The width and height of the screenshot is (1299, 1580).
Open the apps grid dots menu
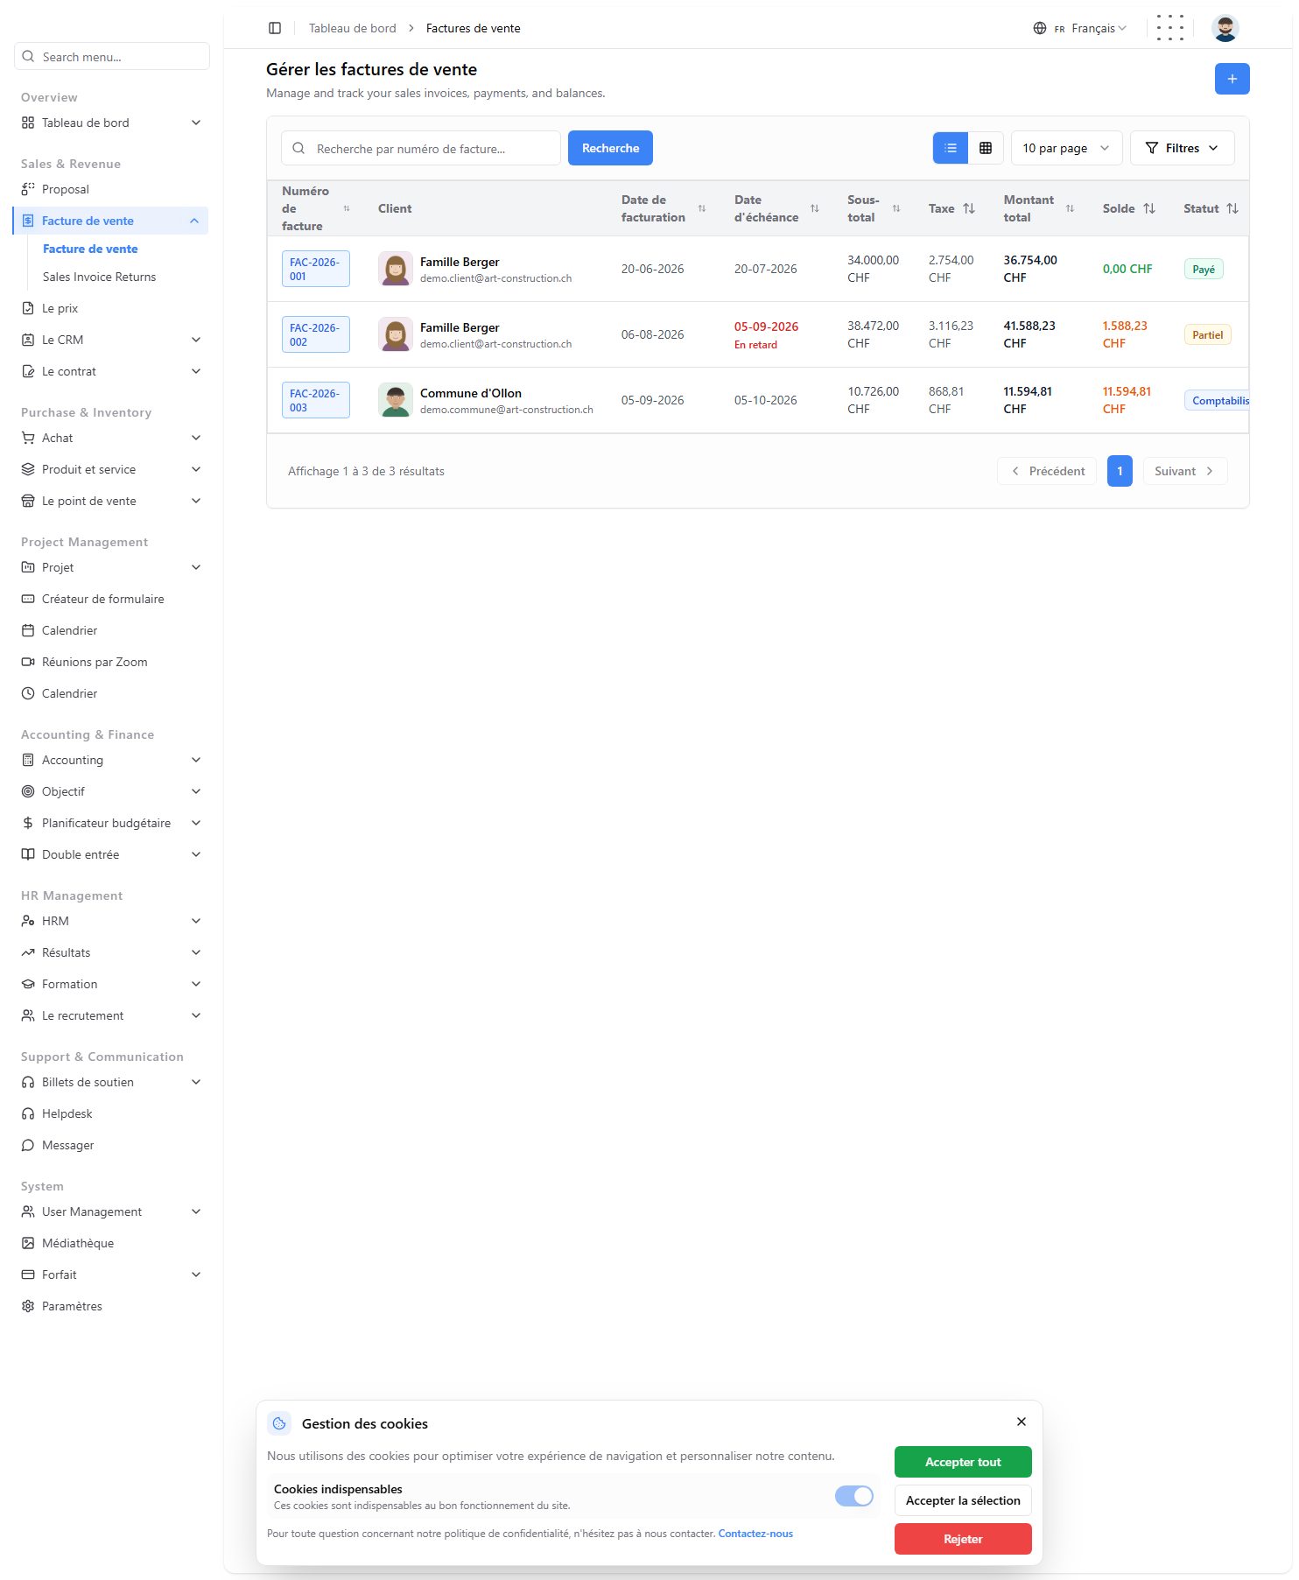pos(1170,28)
